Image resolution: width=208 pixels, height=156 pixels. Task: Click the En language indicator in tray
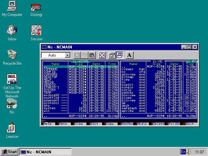pyautogui.click(x=183, y=152)
